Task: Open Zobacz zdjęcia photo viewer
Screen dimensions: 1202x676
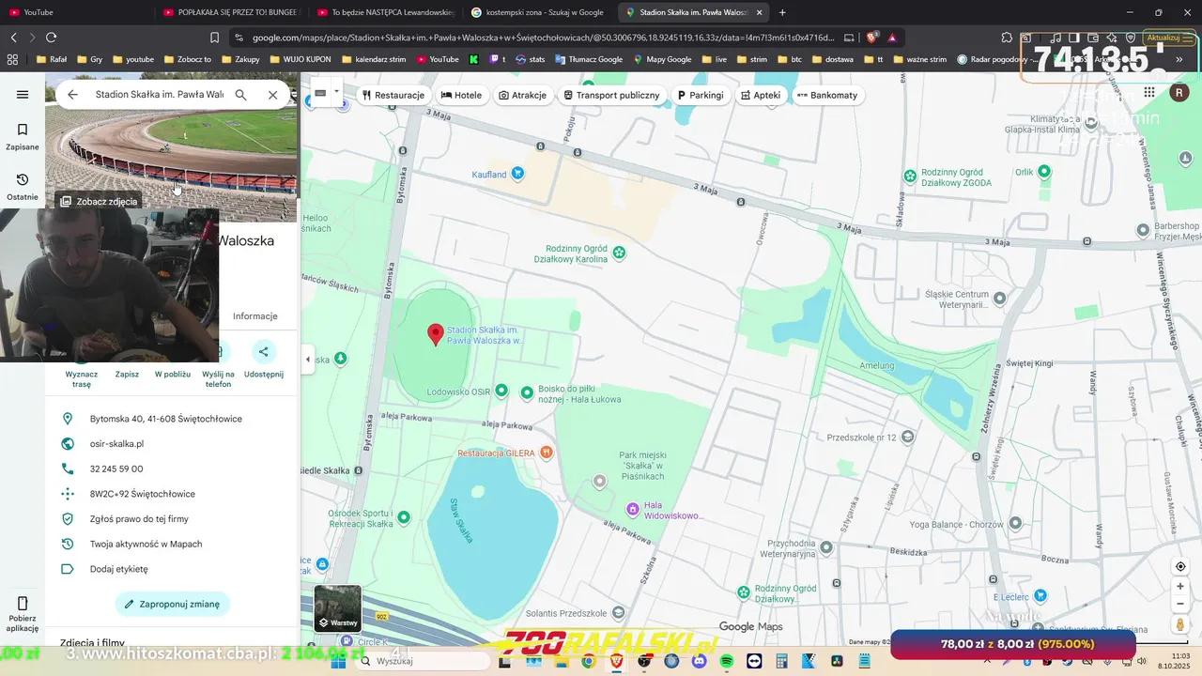Action: coord(99,201)
